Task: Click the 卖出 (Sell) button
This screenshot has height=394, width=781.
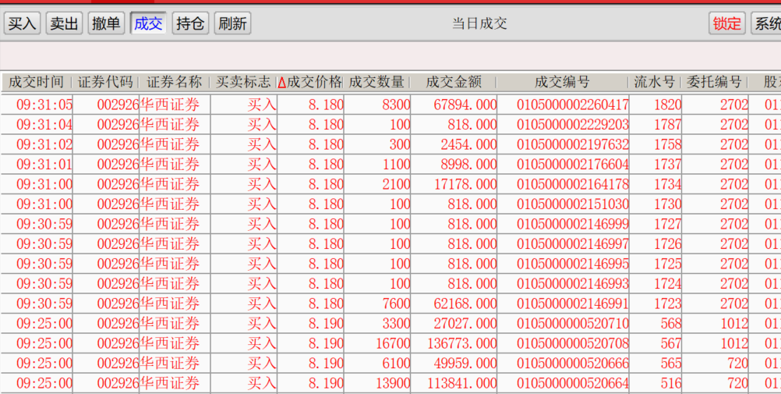Action: (64, 23)
